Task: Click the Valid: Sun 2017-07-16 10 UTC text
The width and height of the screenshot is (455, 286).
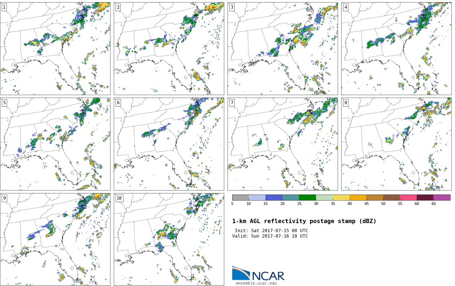Action: point(270,236)
